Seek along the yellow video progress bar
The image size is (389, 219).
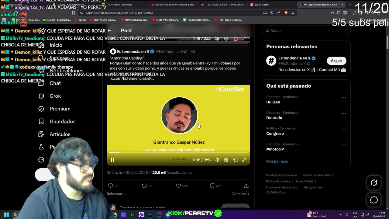pyautogui.click(x=178, y=152)
